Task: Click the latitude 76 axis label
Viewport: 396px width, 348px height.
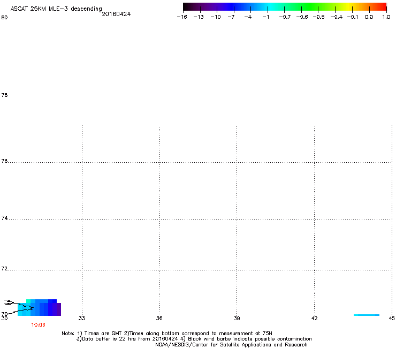Action: (4, 161)
